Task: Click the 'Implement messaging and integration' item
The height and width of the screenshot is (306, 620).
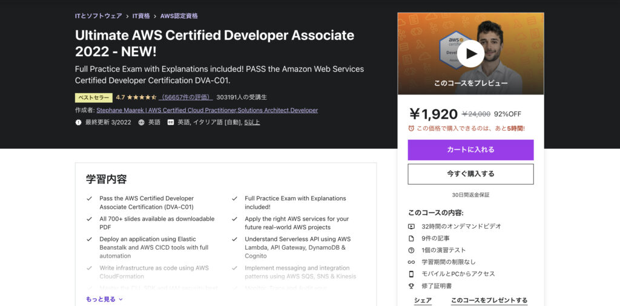Action: [x=300, y=272]
